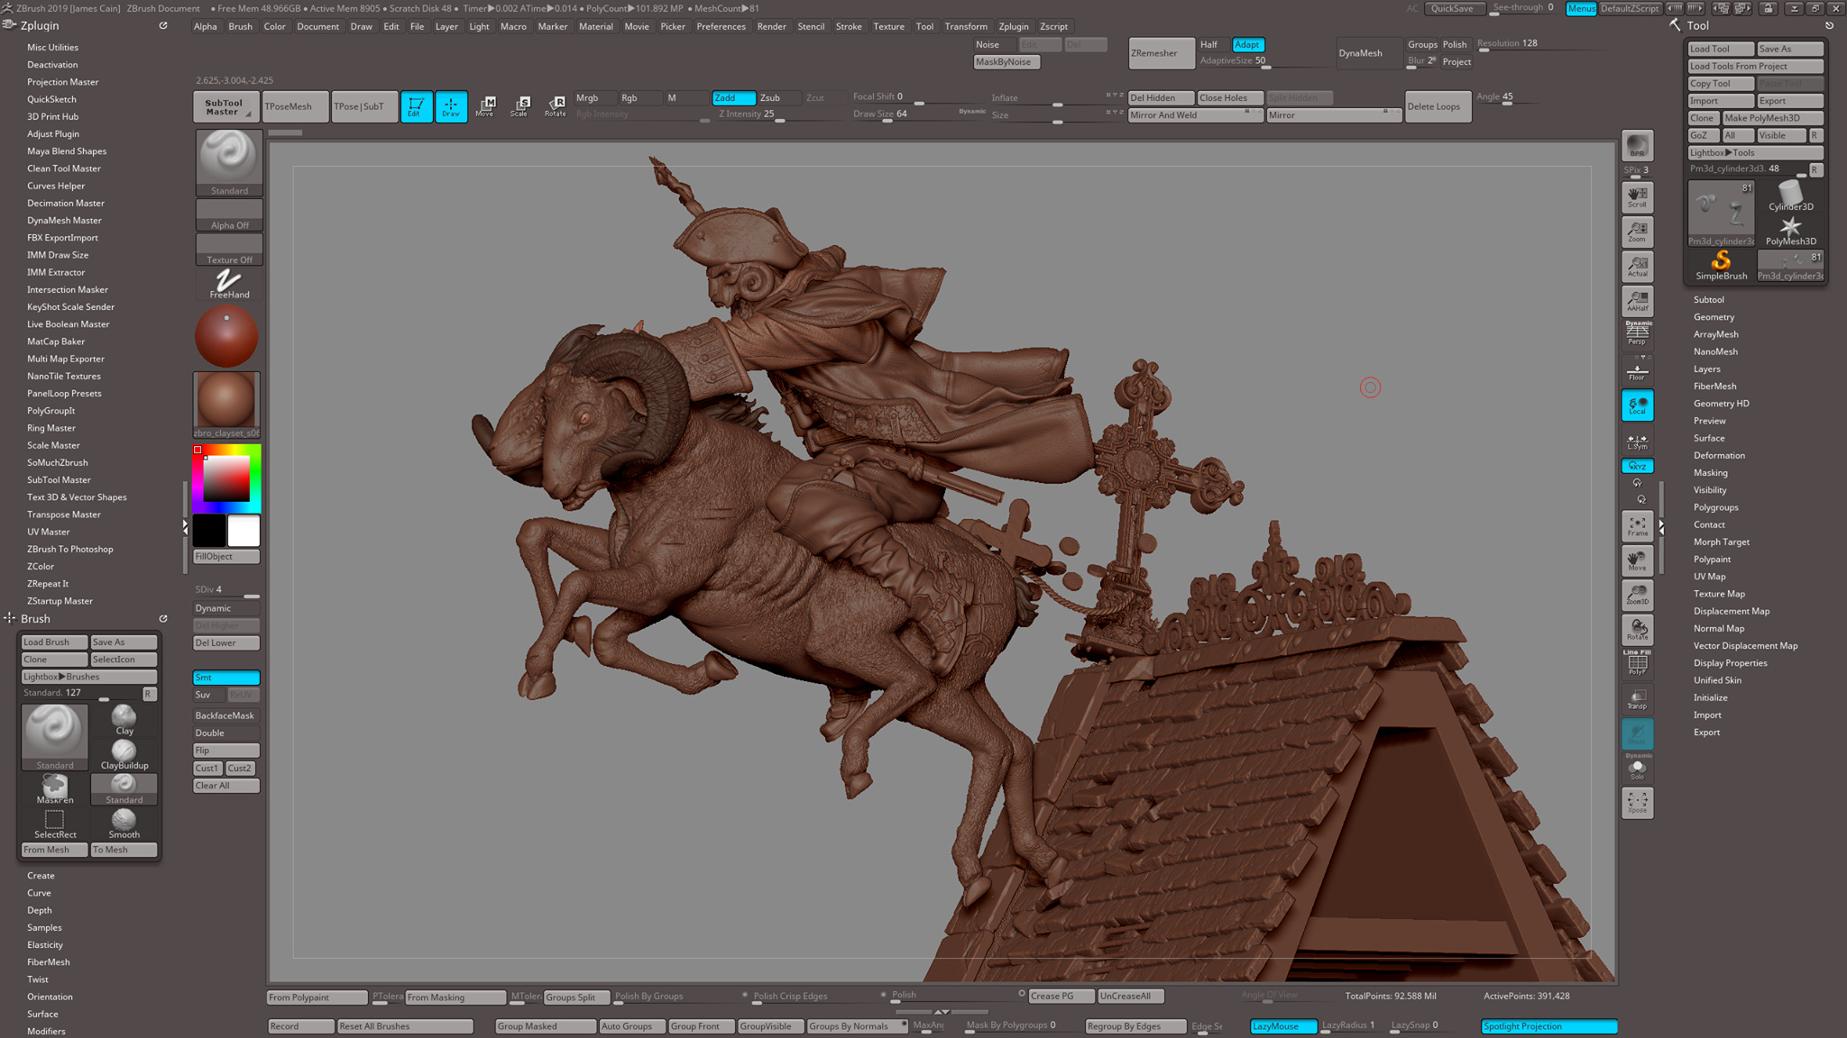Expand the Brush Modifiers section

(46, 1031)
